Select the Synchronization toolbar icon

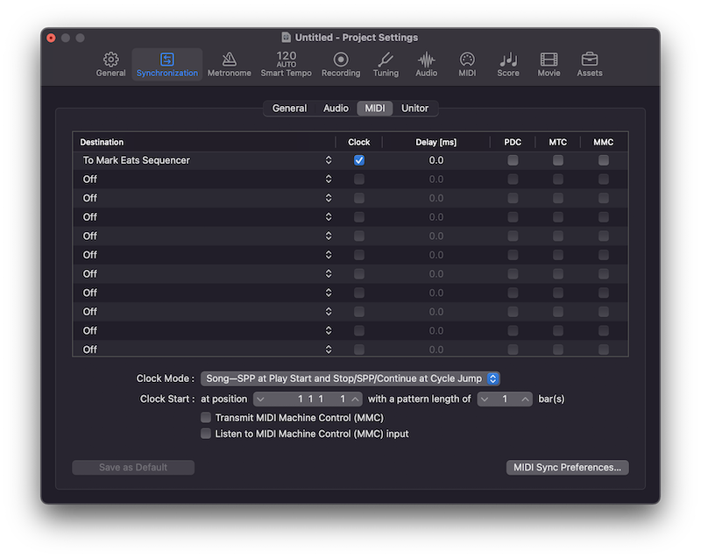[x=166, y=64]
